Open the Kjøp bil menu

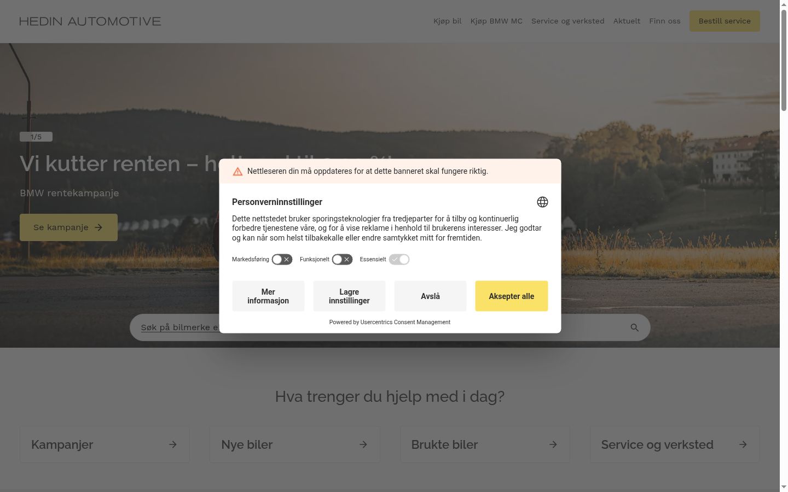coord(448,21)
